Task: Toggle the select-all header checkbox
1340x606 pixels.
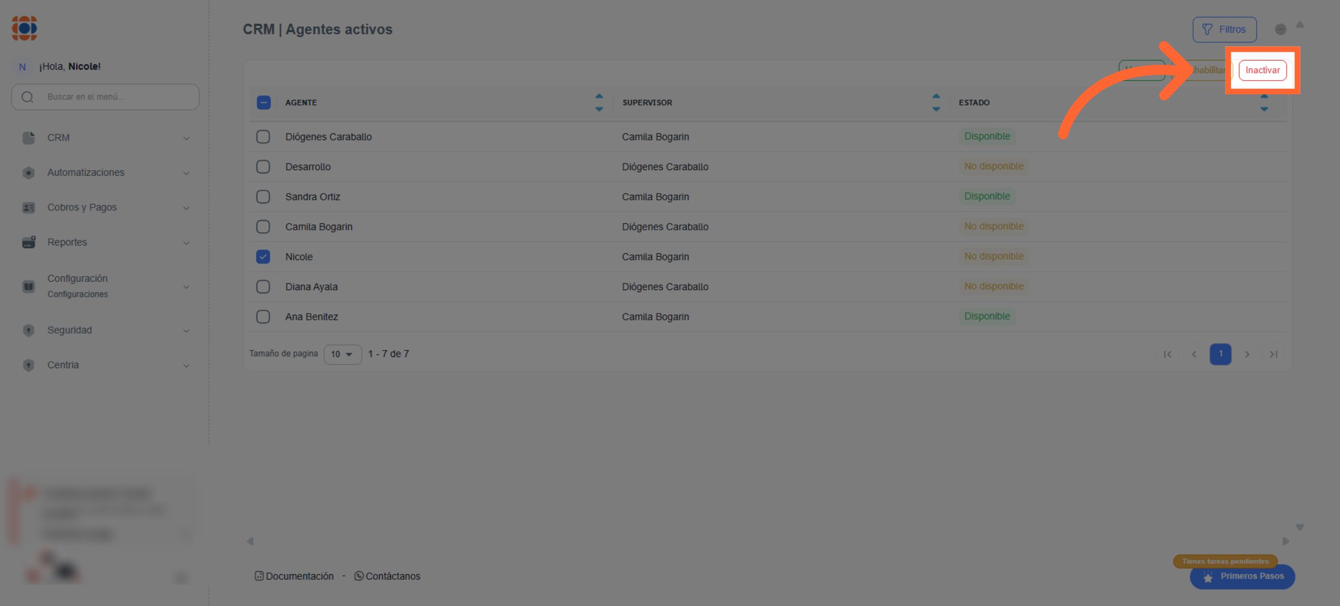Action: [264, 103]
